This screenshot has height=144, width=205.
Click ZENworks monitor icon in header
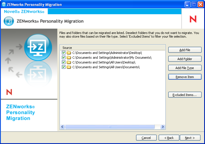tap(9, 21)
